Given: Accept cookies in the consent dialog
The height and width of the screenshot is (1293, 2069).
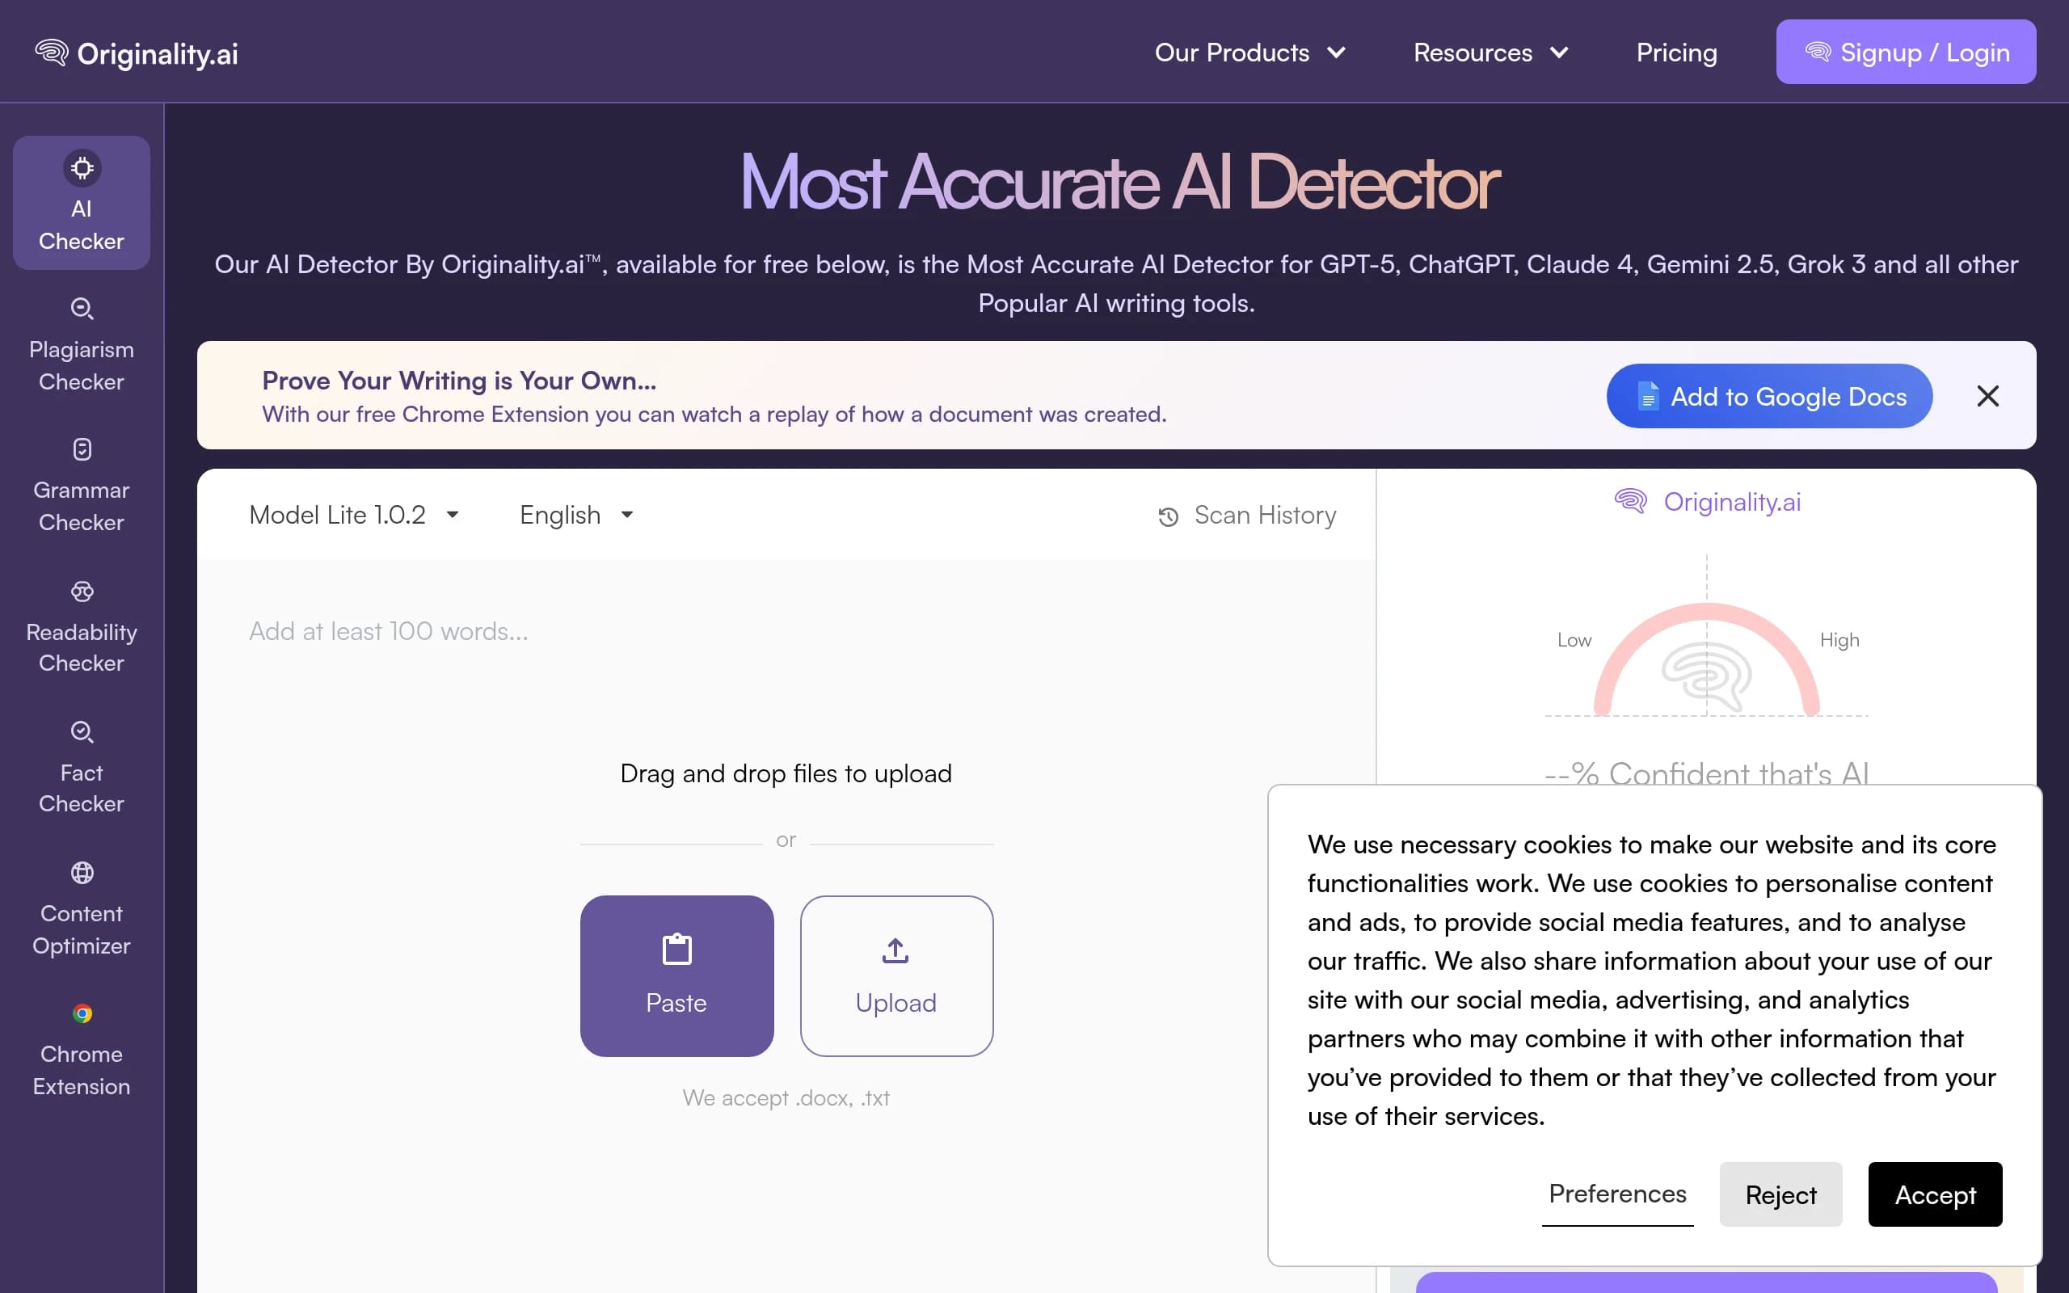Looking at the screenshot, I should (1935, 1194).
